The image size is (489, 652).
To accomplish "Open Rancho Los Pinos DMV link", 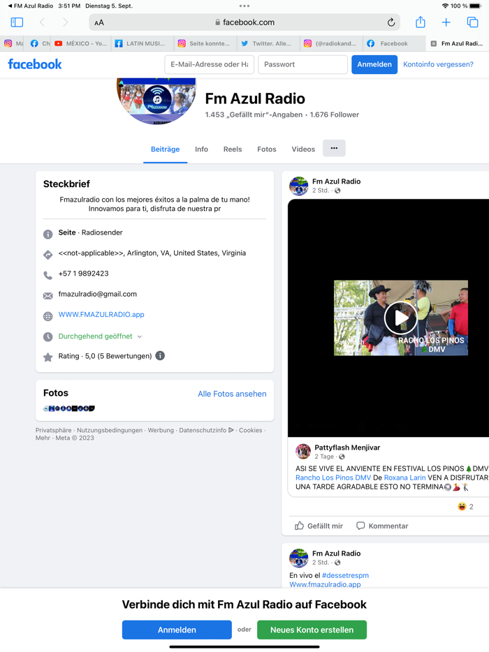I will click(x=333, y=477).
